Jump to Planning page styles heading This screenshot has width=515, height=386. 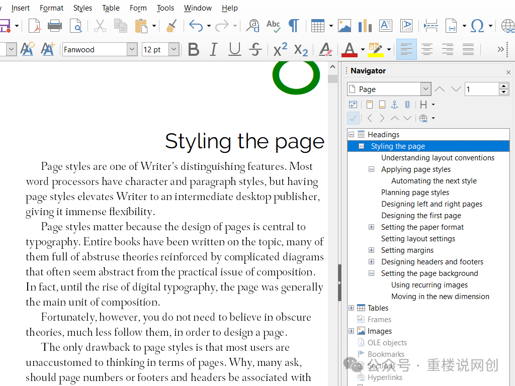(415, 192)
